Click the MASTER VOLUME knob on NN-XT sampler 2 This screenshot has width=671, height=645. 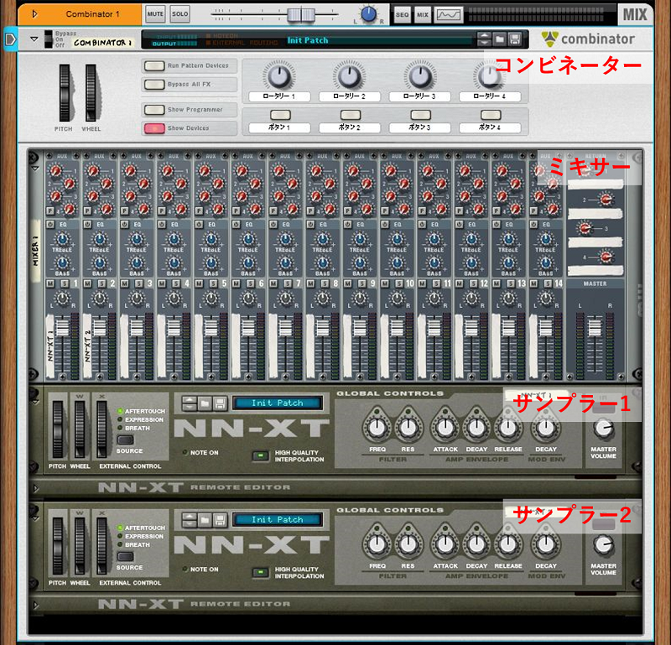[x=603, y=545]
